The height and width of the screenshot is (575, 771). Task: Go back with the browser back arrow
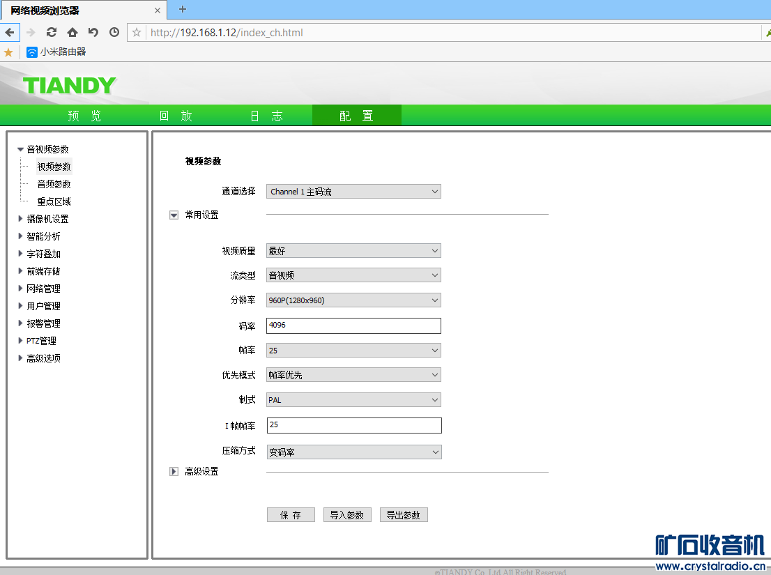(9, 33)
